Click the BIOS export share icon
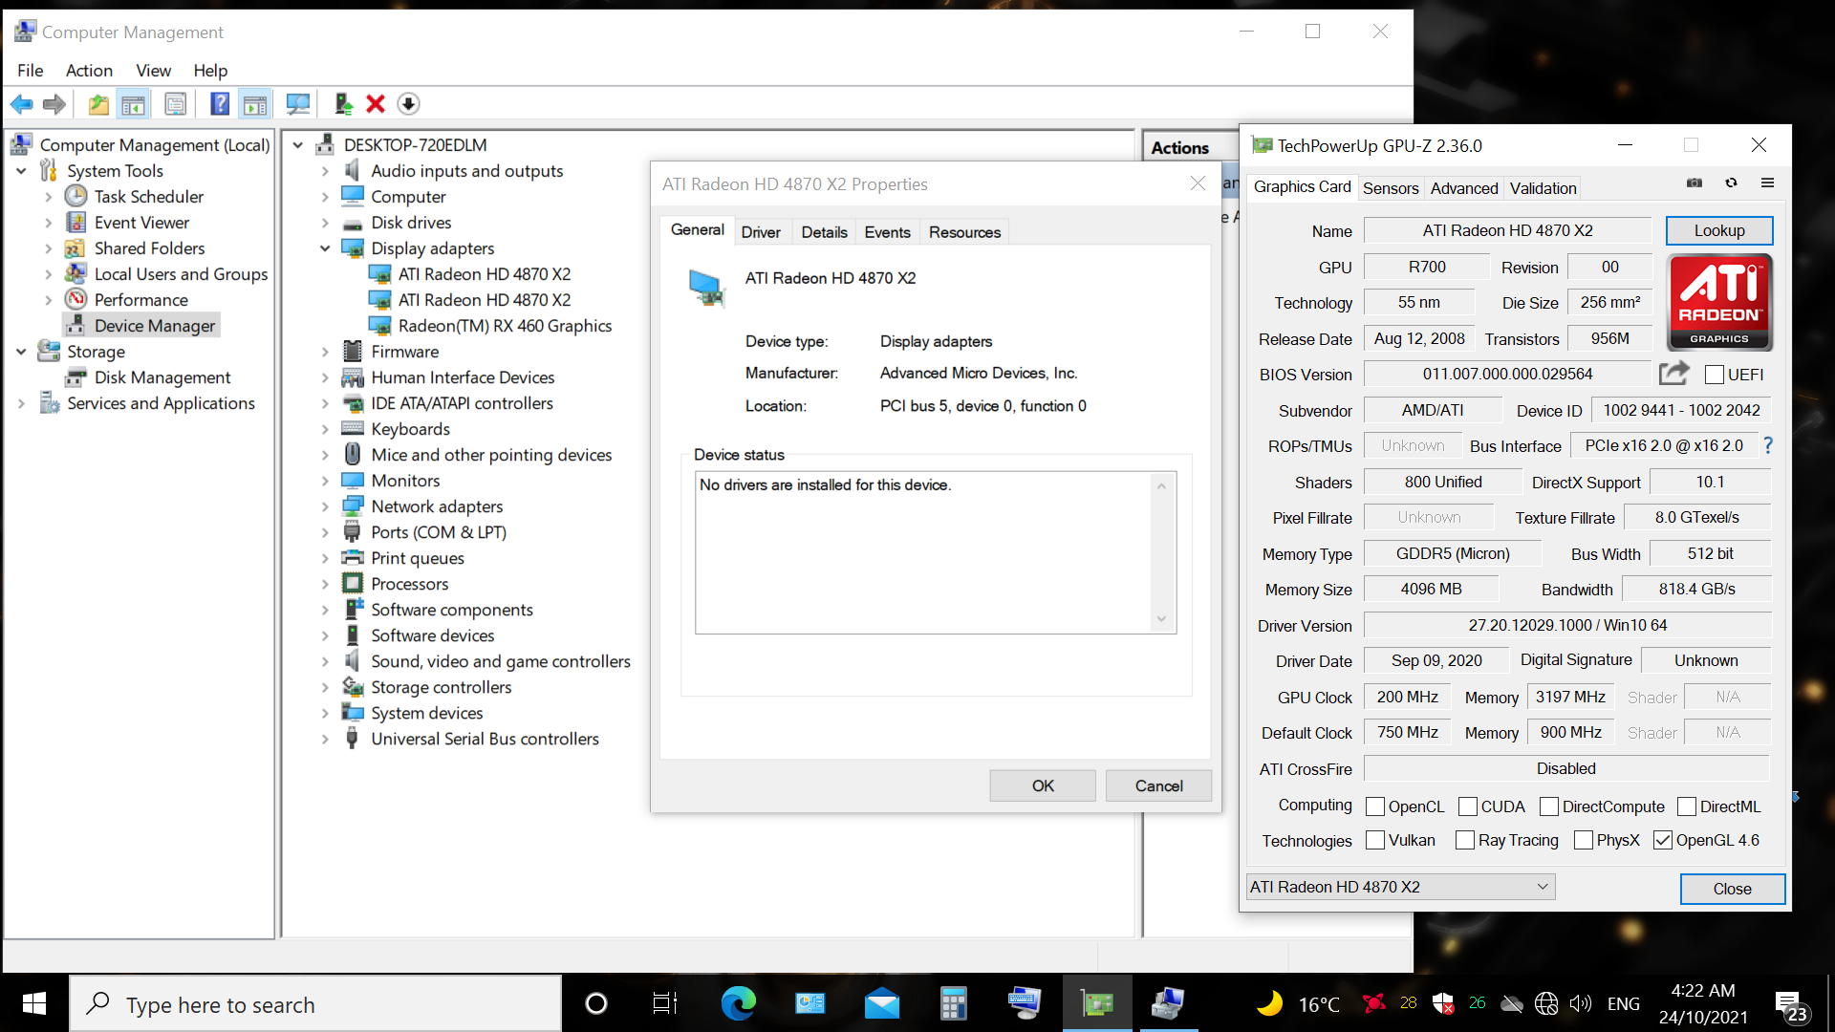This screenshot has height=1032, width=1835. [x=1673, y=374]
